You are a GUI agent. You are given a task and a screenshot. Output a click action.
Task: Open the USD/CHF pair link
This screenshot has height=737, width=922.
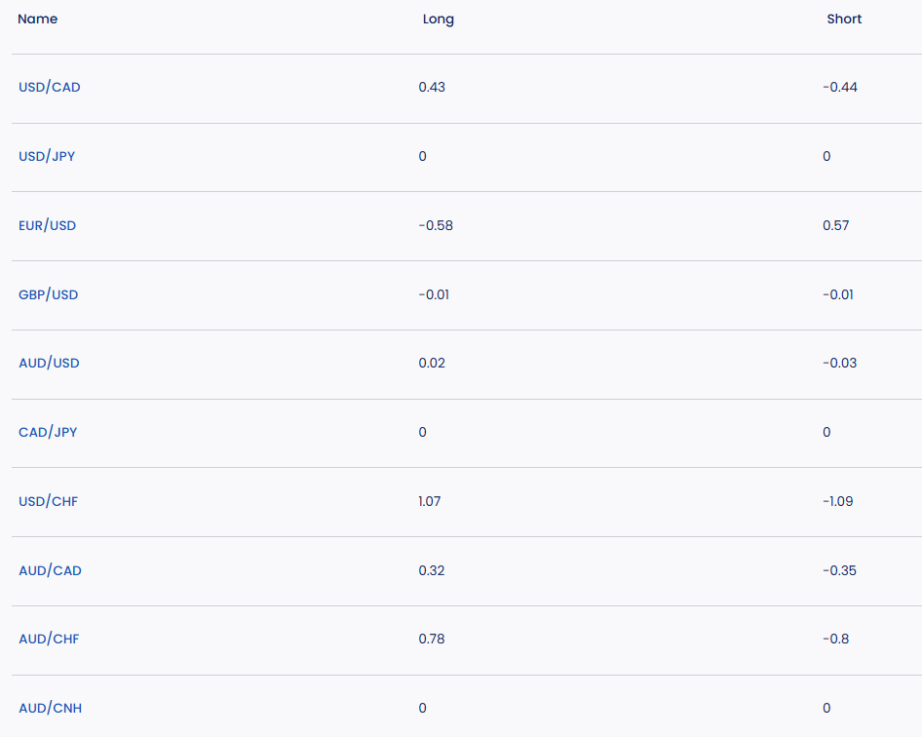pyautogui.click(x=49, y=502)
